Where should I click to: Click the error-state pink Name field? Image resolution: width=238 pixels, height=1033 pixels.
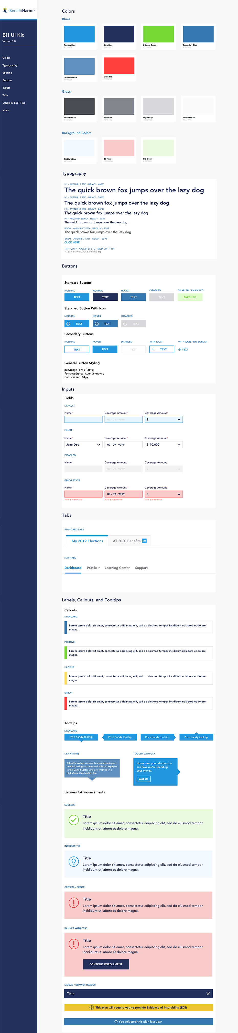tap(83, 494)
